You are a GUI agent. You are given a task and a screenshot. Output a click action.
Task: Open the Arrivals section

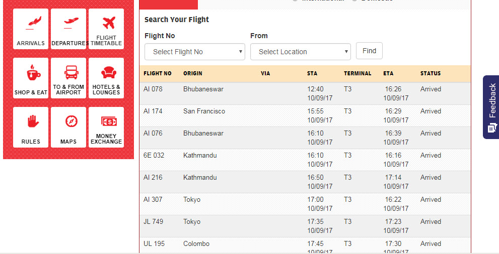pos(31,29)
